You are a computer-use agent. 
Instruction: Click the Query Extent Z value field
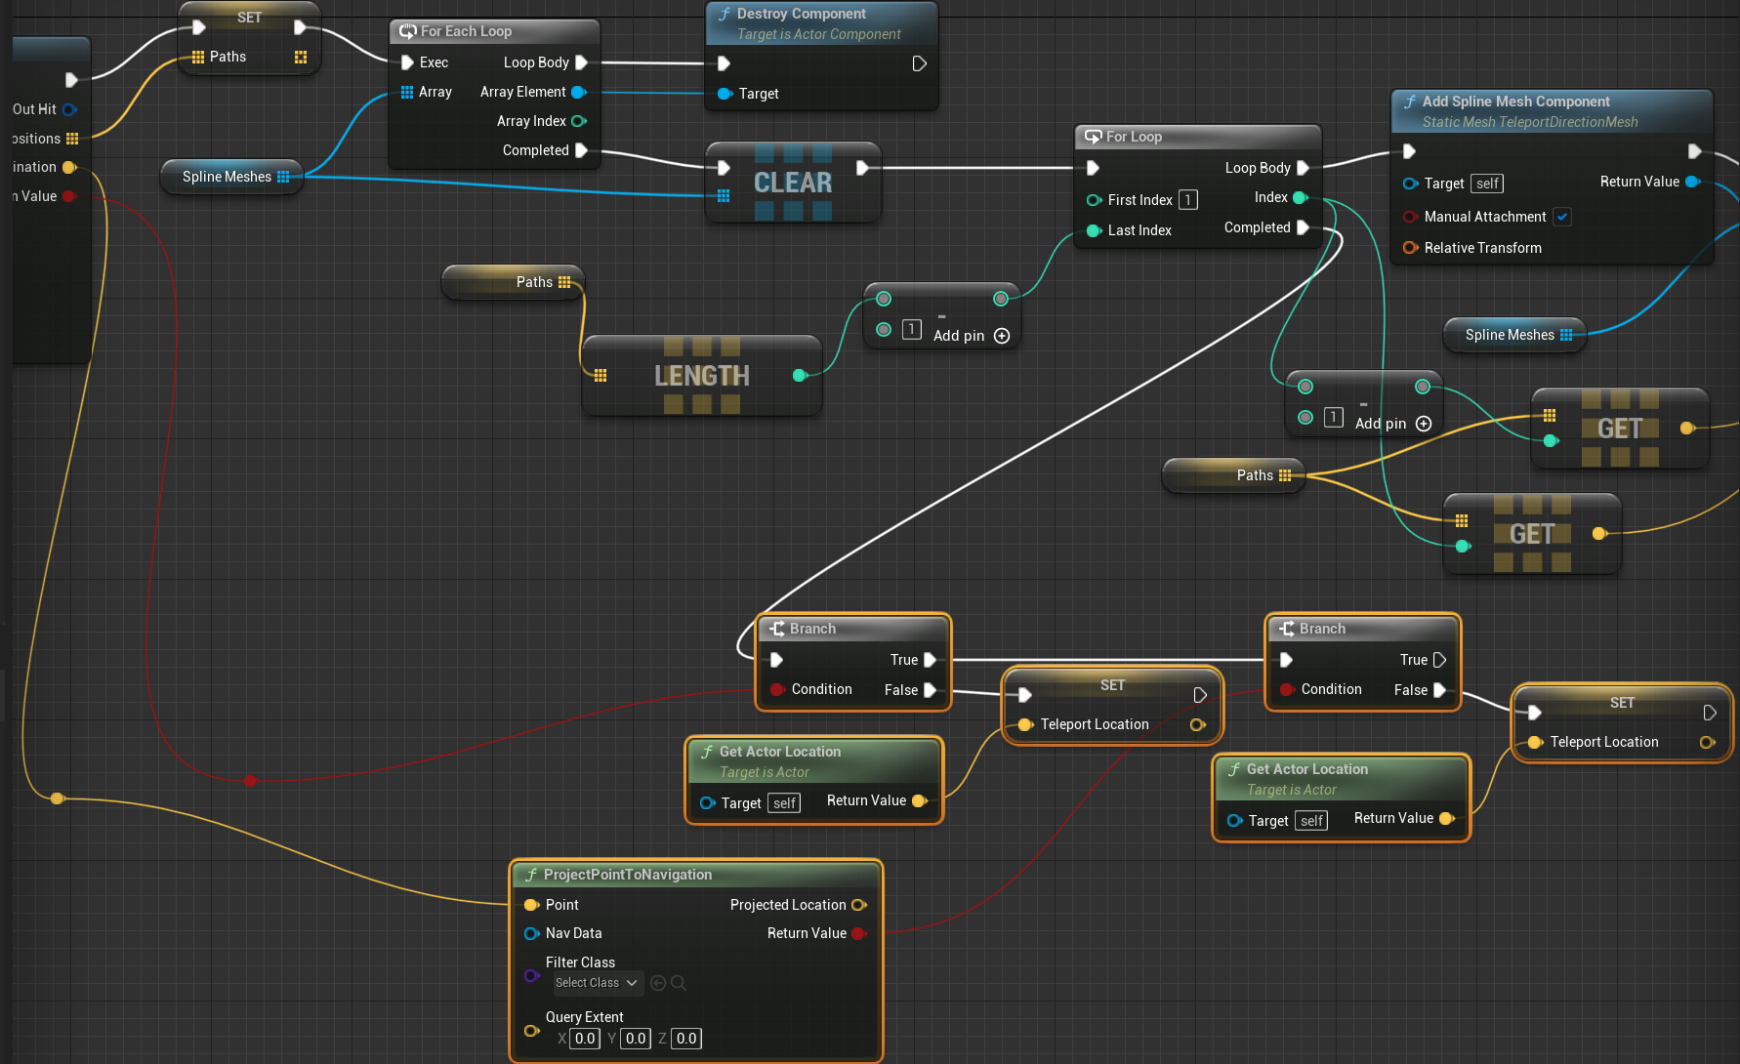coord(686,1039)
